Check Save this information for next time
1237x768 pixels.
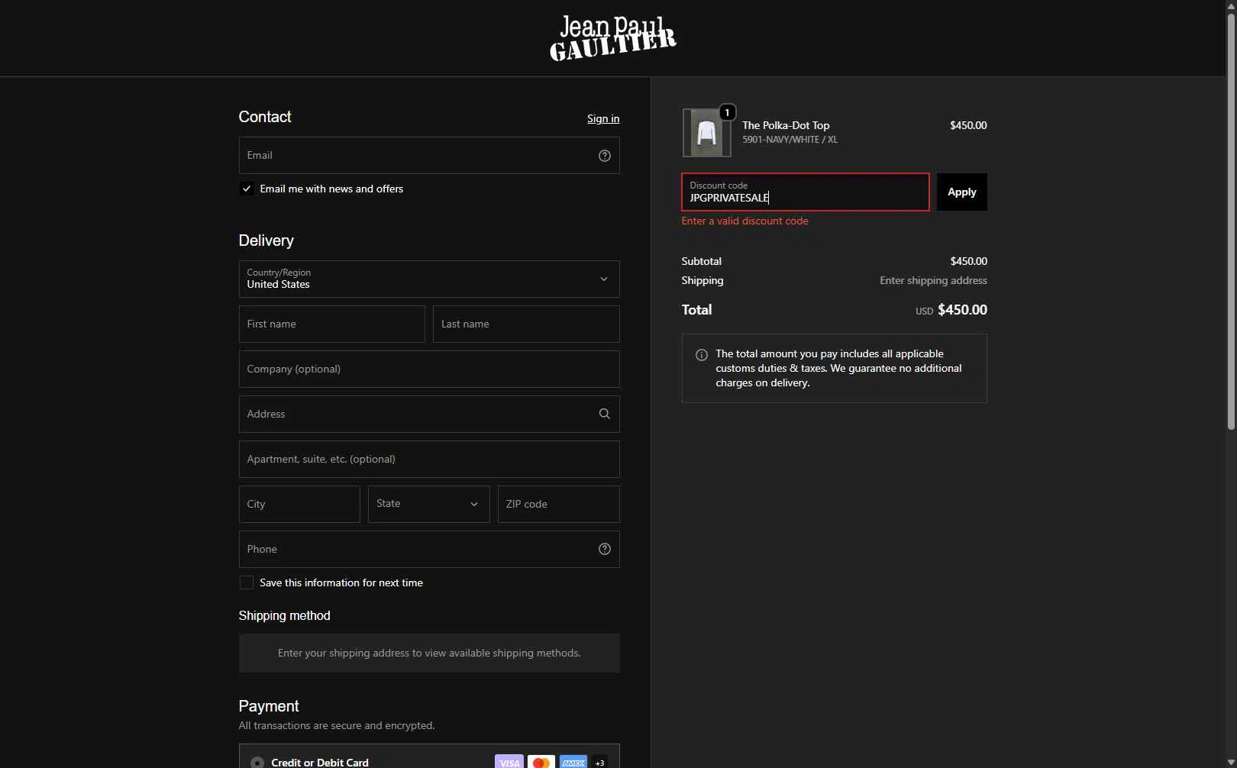[x=246, y=582]
